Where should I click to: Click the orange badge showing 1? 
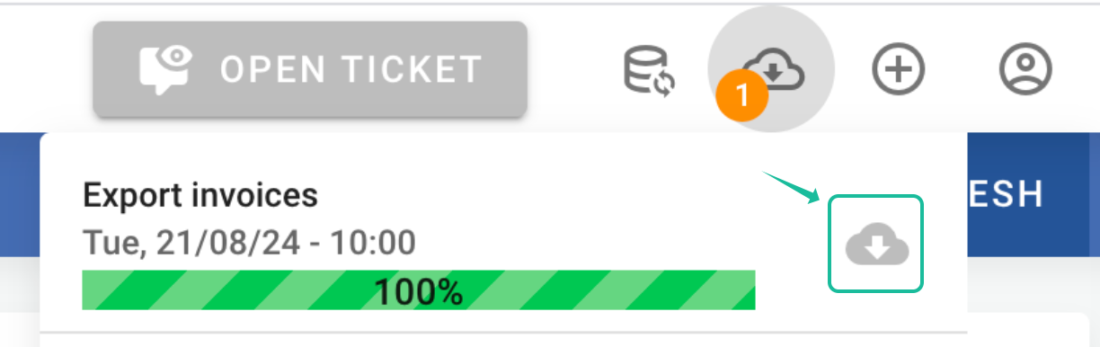coord(742,94)
